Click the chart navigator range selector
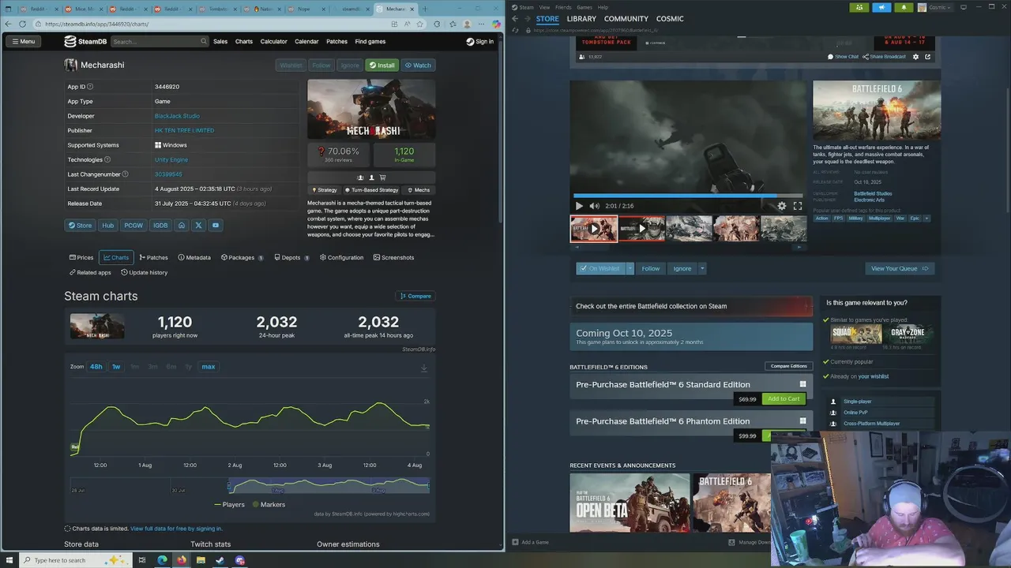This screenshot has width=1011, height=568. (329, 485)
